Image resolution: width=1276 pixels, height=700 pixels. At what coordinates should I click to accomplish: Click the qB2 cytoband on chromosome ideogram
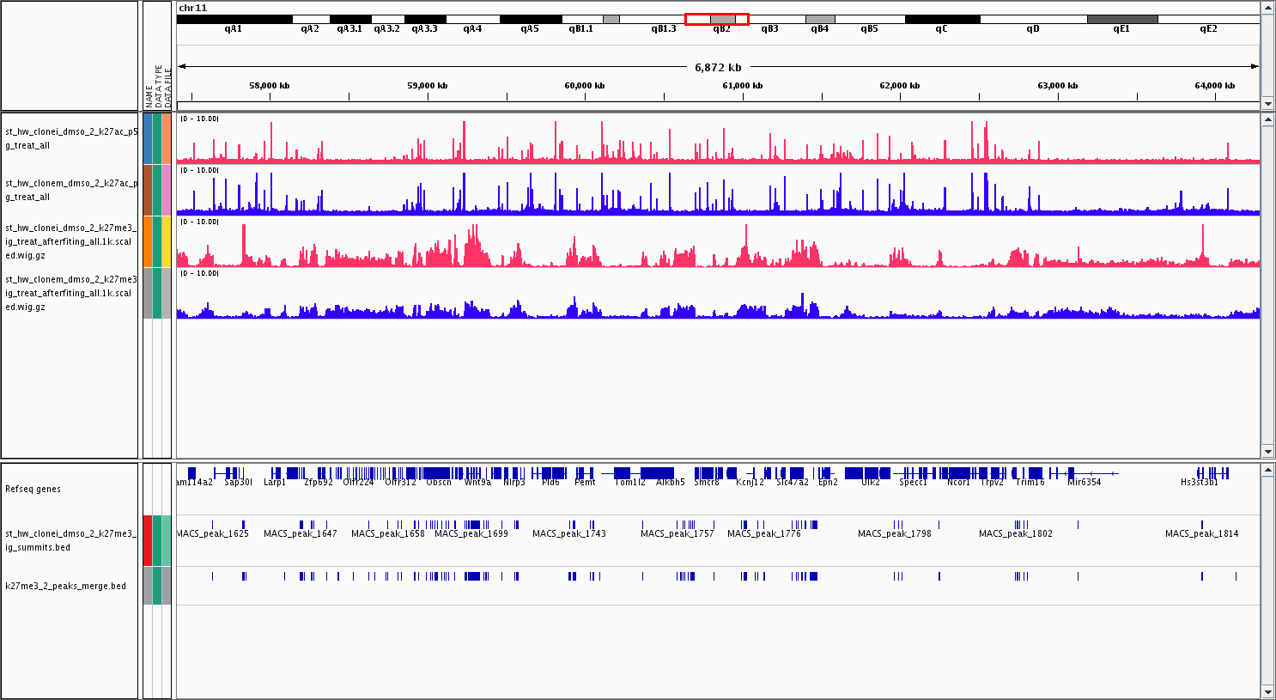722,19
